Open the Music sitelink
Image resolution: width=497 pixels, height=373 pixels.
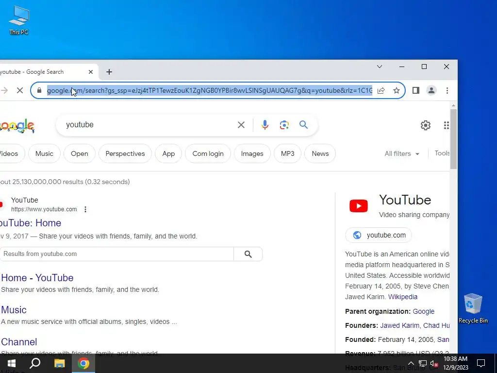click(x=14, y=310)
